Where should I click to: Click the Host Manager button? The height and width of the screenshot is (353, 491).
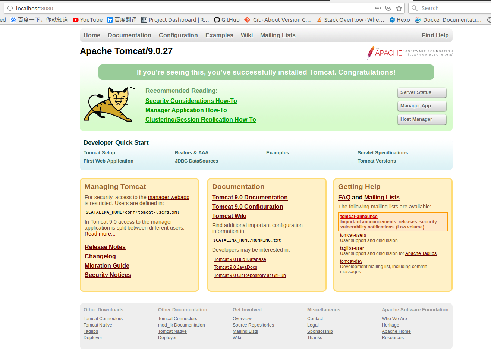[422, 119]
